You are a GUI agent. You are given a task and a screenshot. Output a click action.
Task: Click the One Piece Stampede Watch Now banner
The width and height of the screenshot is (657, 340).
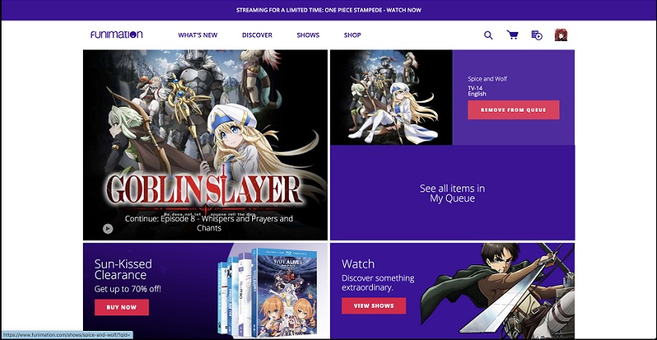tap(328, 10)
